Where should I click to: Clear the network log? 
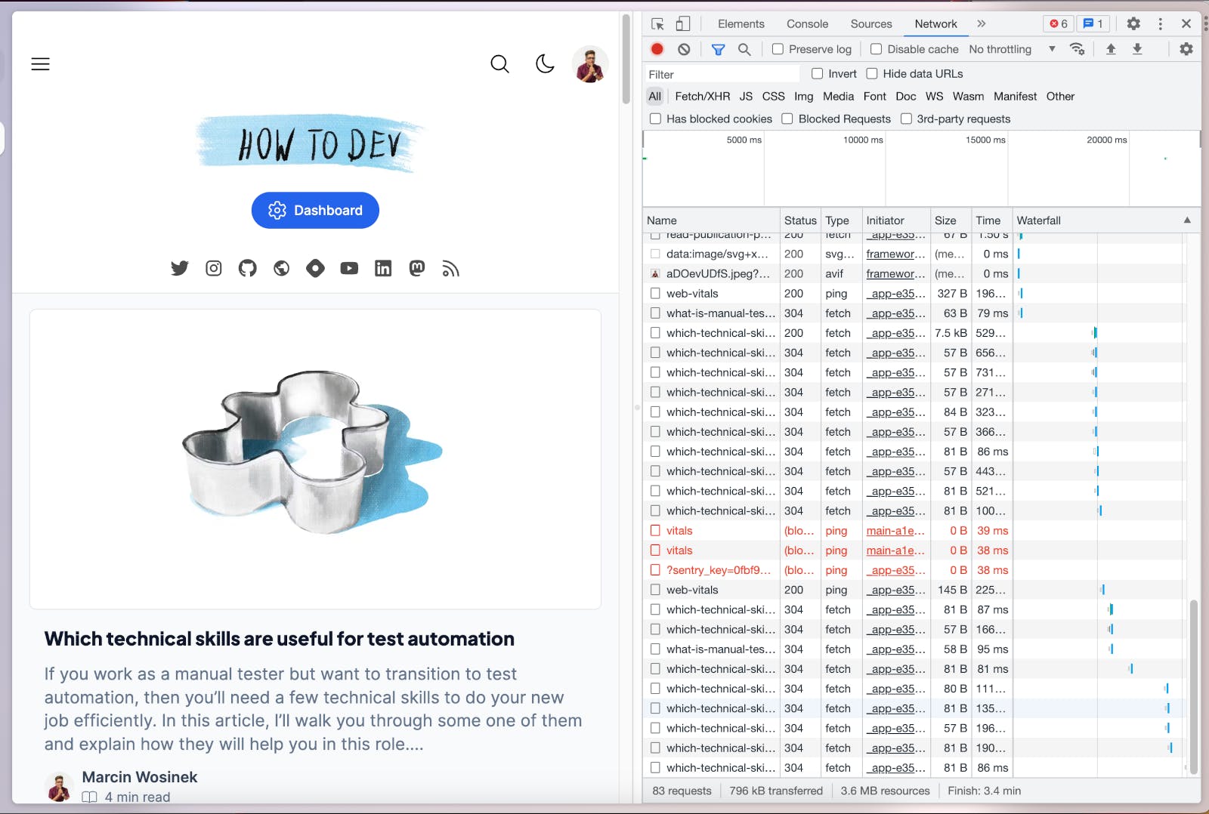[684, 49]
